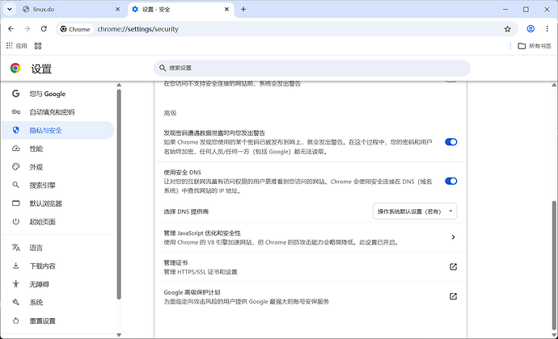Screen dimensions: 558x339
Task: Click the tab search chevron button
Action: click(x=10, y=9)
